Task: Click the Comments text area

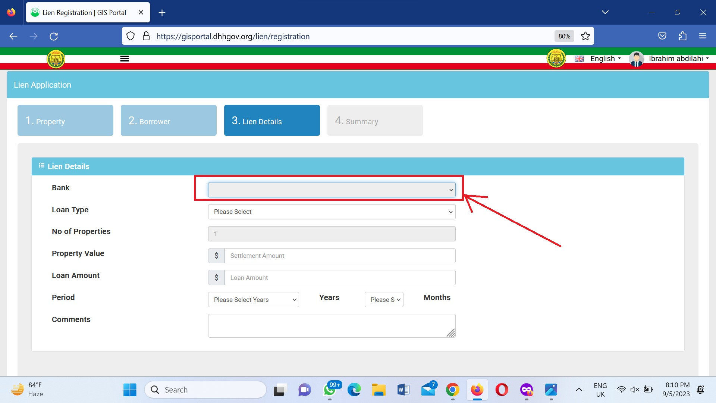Action: [332, 325]
